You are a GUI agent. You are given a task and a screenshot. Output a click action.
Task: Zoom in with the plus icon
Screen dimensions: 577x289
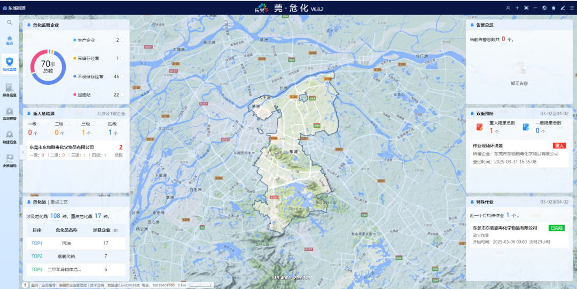pos(517,7)
